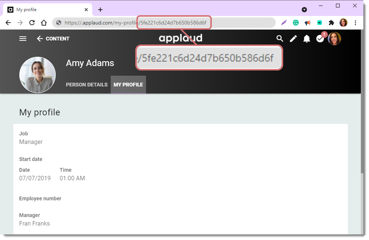The width and height of the screenshot is (369, 240).
Task: Open the navigation hamburger menu
Action: click(23, 39)
